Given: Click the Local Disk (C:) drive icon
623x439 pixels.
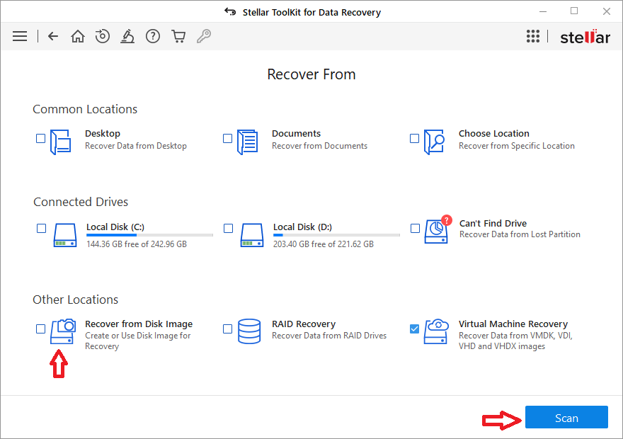Looking at the screenshot, I should click(x=65, y=235).
